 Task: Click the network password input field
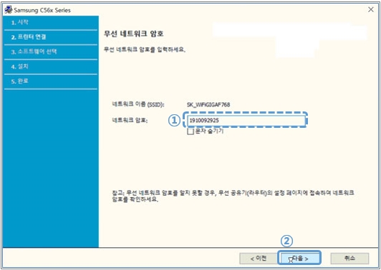tap(246, 121)
